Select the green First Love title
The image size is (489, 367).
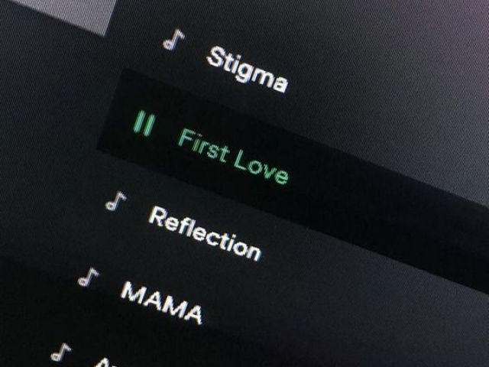(x=233, y=156)
